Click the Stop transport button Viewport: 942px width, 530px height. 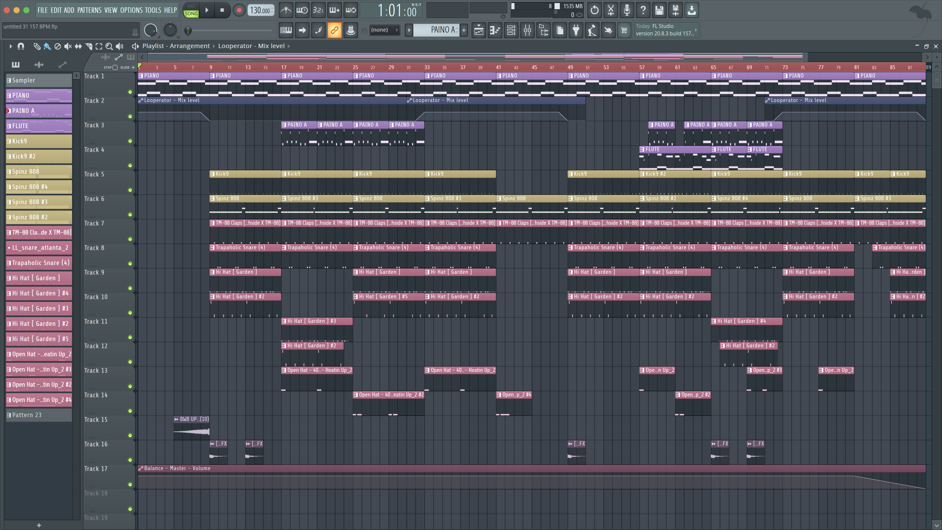[222, 10]
